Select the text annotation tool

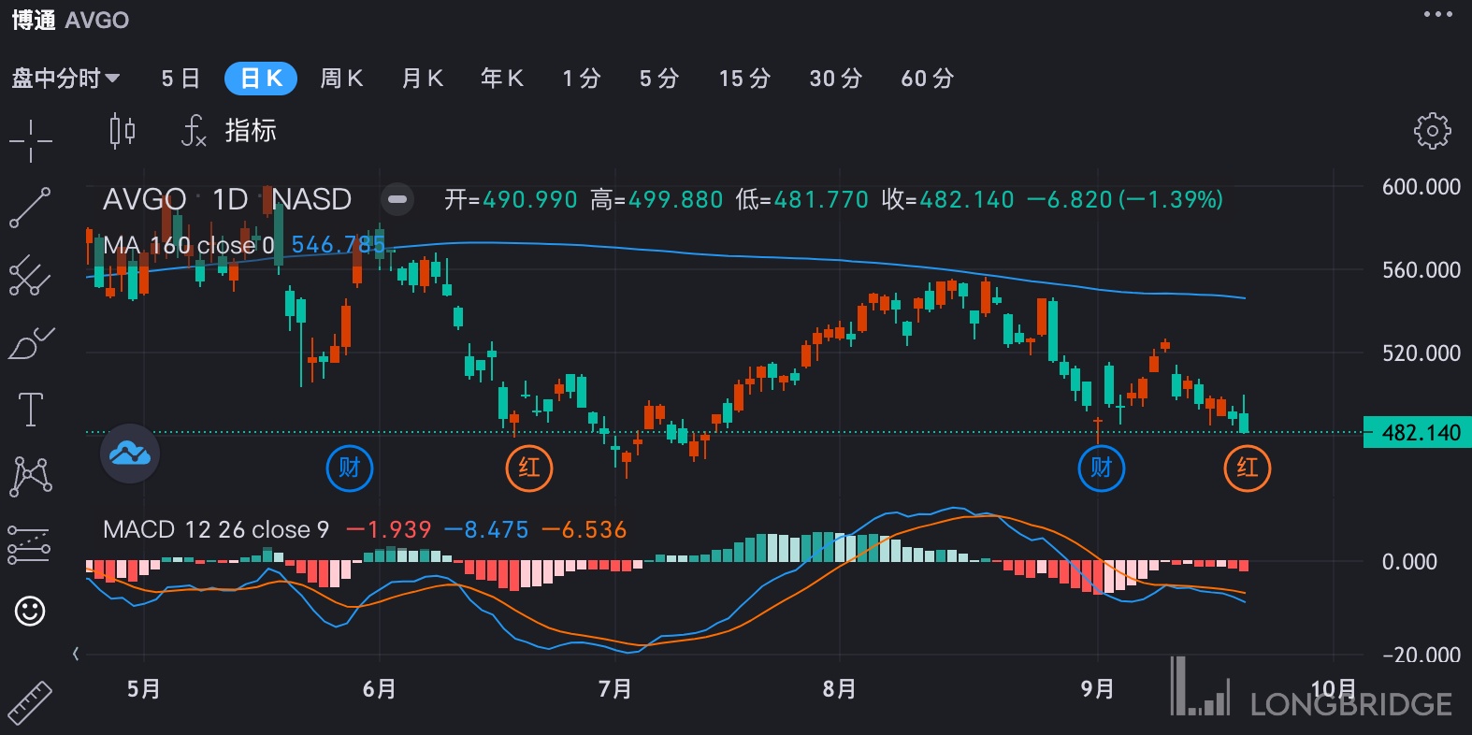tap(31, 410)
